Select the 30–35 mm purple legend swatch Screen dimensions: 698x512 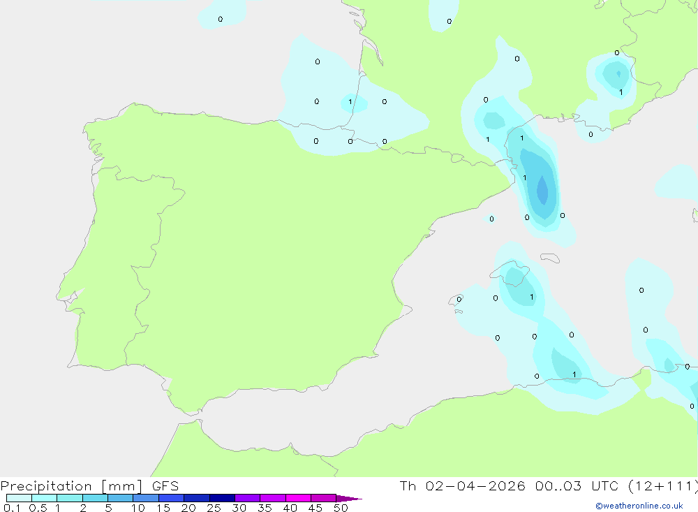point(247,498)
